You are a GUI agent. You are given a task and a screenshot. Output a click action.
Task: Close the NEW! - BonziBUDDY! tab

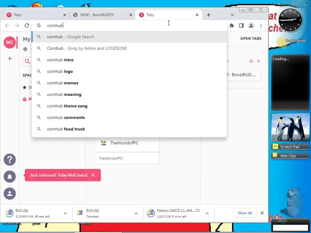(131, 15)
